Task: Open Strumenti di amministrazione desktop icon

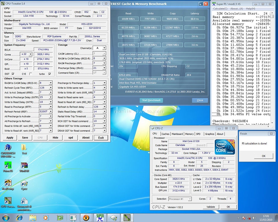Action: coord(24,204)
